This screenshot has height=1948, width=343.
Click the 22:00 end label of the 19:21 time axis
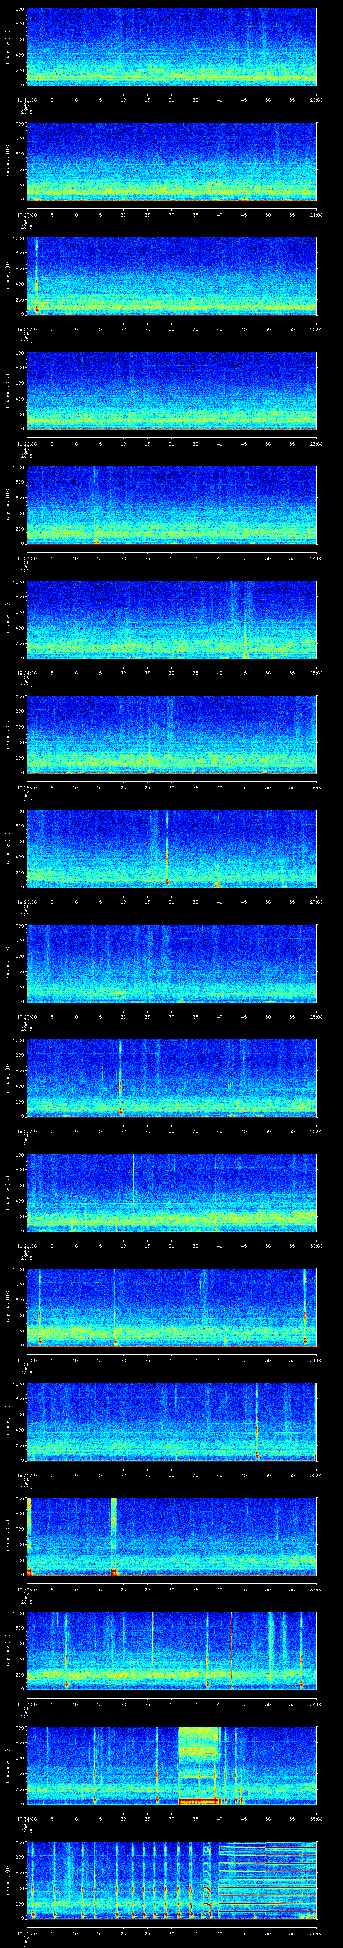pos(316,329)
